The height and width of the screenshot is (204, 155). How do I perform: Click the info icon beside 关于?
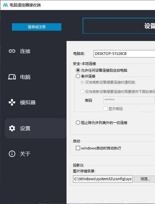pos(12,154)
